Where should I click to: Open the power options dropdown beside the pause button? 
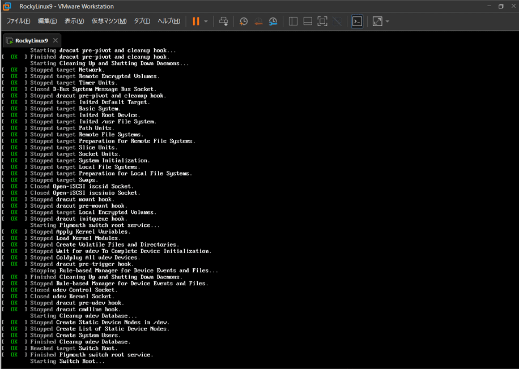(206, 22)
